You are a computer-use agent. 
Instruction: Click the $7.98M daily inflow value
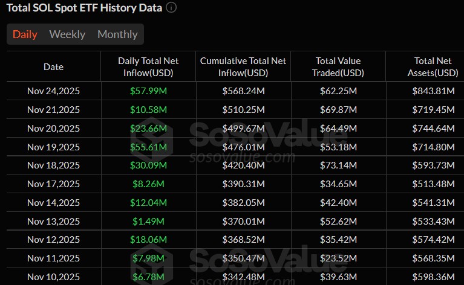click(x=148, y=258)
